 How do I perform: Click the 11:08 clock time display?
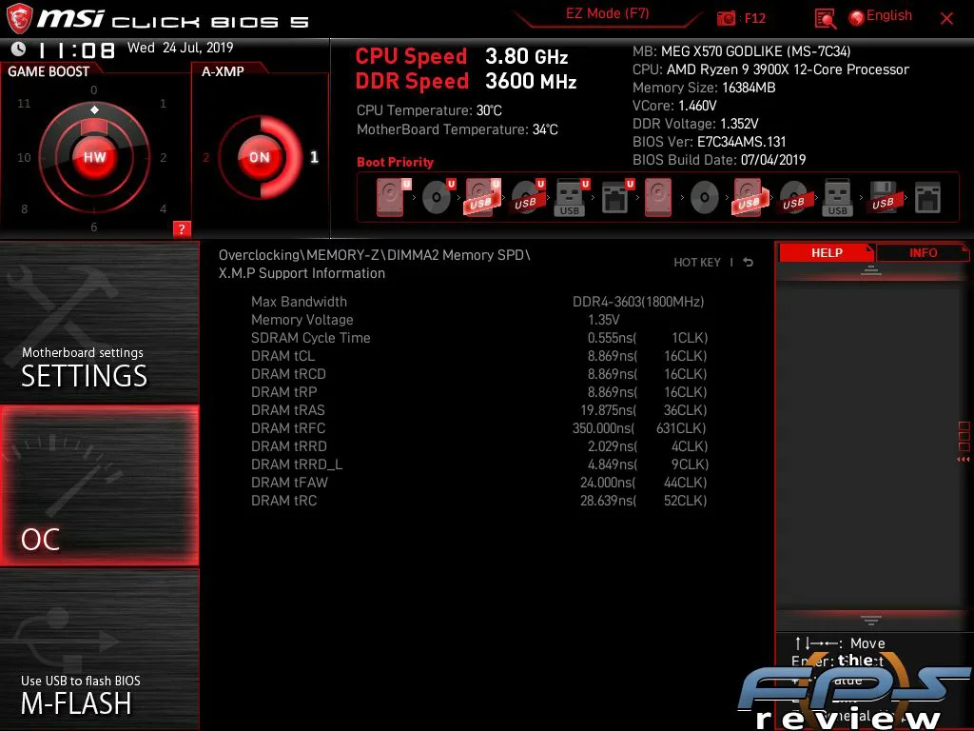[x=76, y=49]
